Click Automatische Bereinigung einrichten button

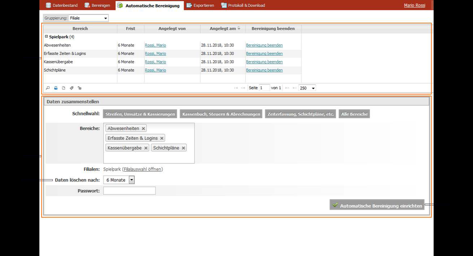[377, 205]
